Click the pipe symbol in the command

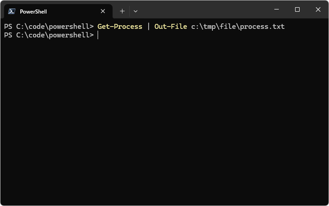148,27
